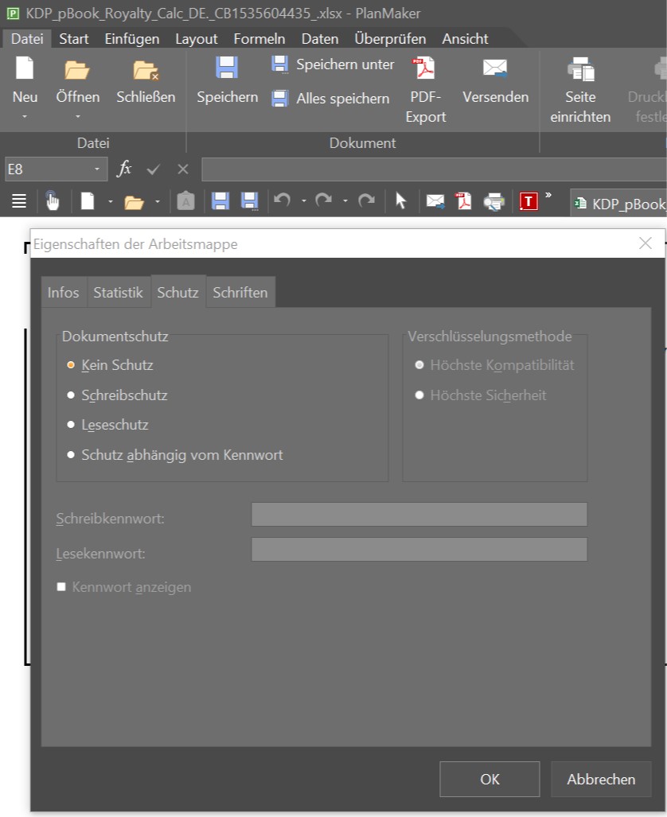Click the Speichern floppy disk icon in the ribbon
The image size is (667, 817).
click(x=227, y=68)
